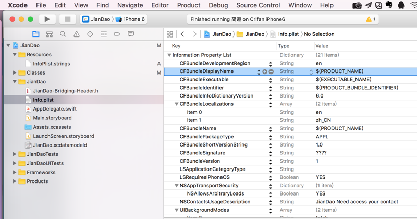Viewport: 417px width, 219px height.
Task: Click the Evernote elephant menu bar icon
Action: click(x=389, y=5)
